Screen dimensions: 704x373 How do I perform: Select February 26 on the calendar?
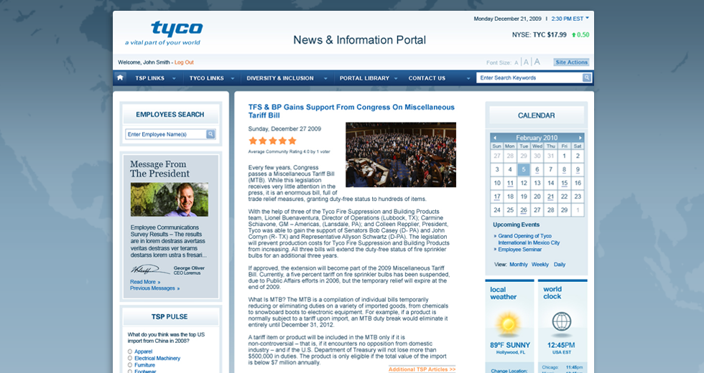(524, 209)
